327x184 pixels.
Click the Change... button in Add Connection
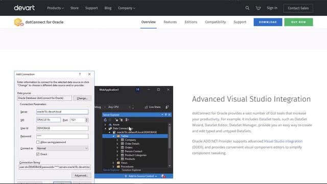[x=82, y=98]
